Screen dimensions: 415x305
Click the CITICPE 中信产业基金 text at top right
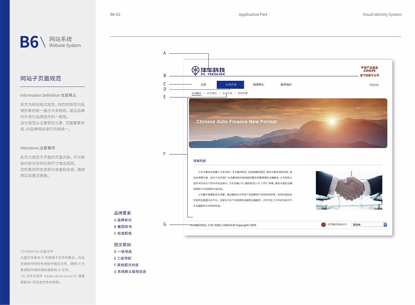pos(369,70)
